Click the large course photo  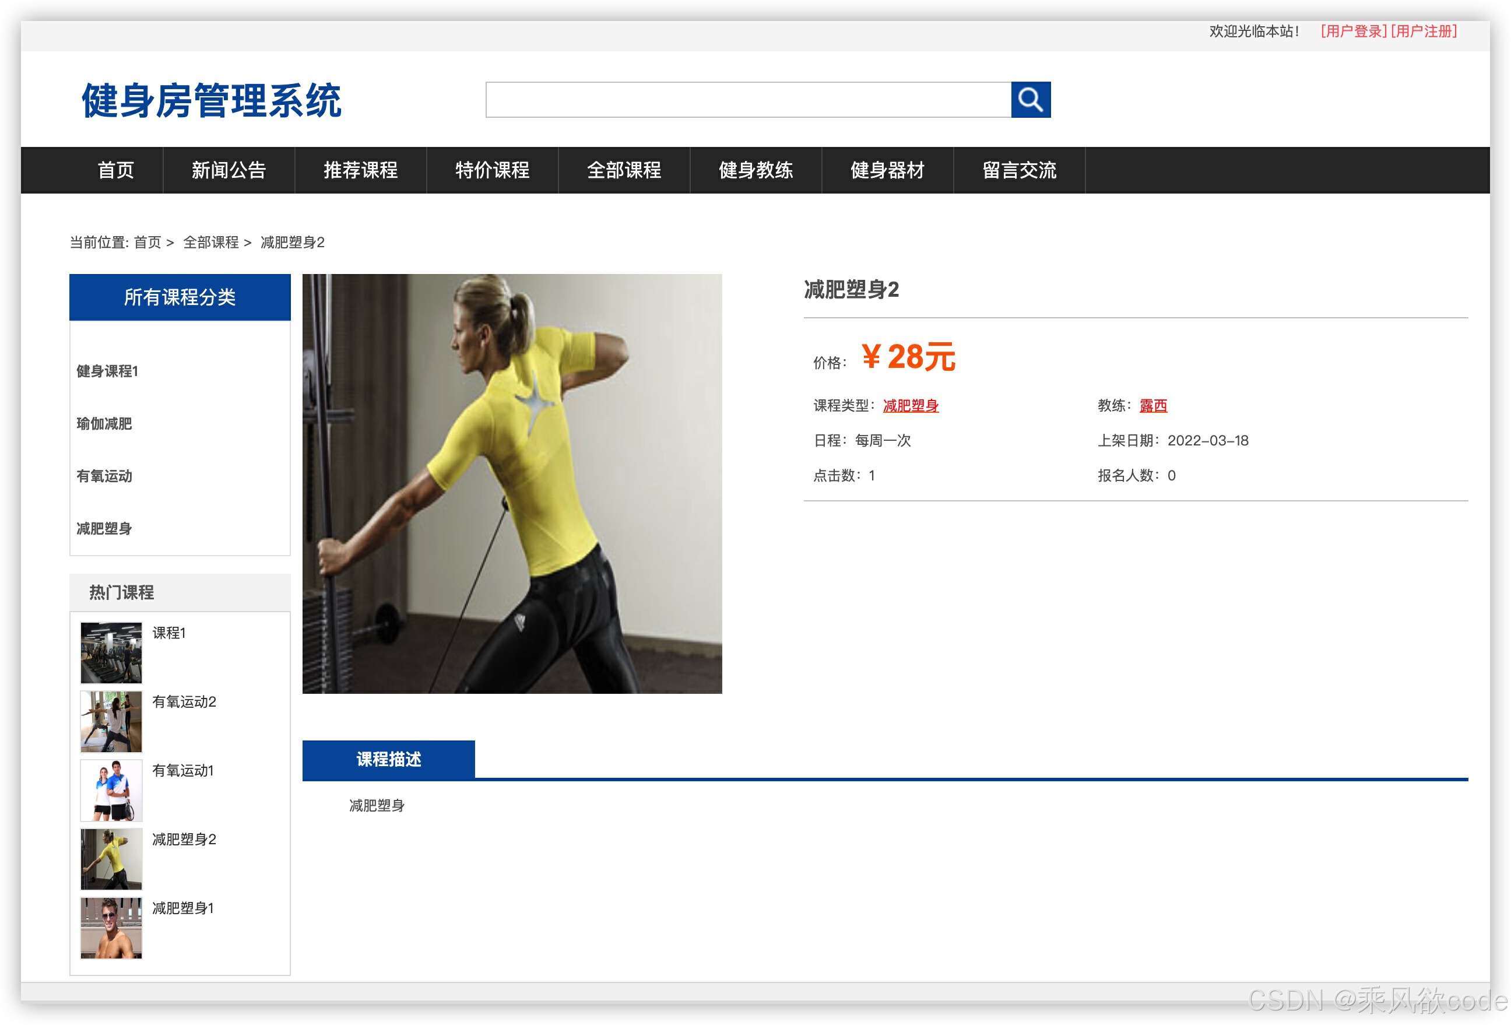click(512, 483)
